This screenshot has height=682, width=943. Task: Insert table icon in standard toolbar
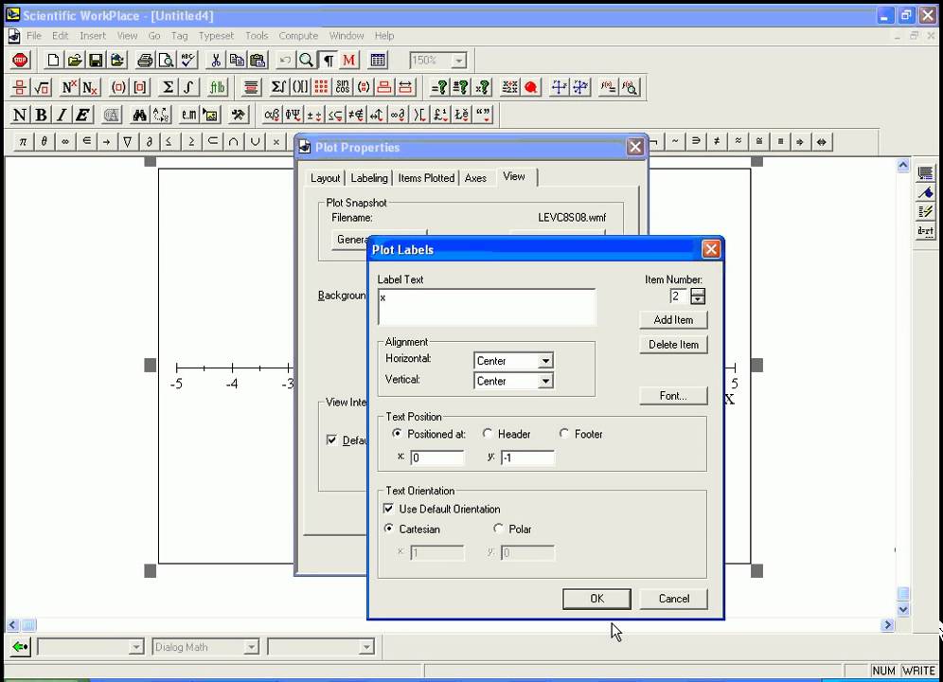pos(378,61)
